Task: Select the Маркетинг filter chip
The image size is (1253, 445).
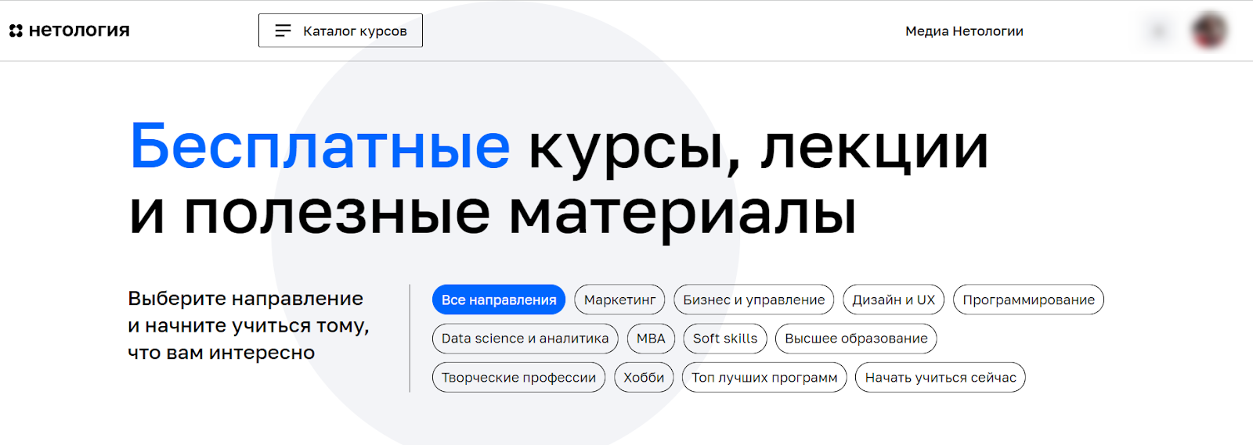Action: 619,300
